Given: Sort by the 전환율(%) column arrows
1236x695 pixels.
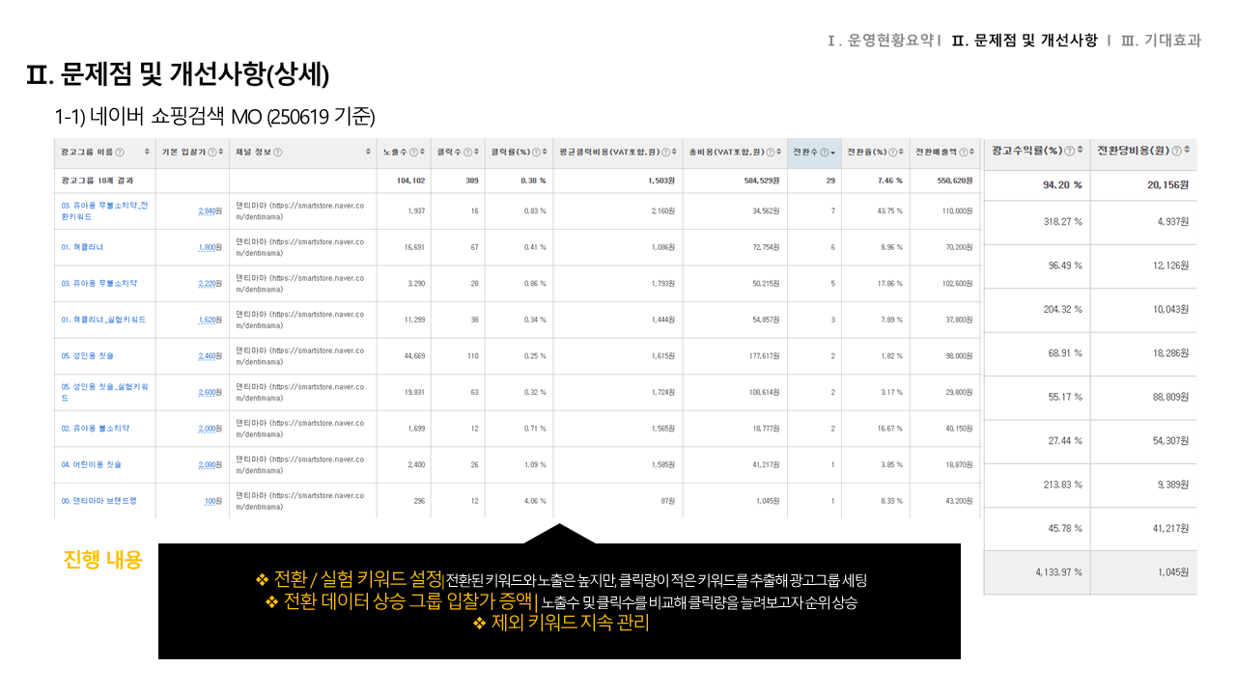Looking at the screenshot, I should (x=901, y=152).
